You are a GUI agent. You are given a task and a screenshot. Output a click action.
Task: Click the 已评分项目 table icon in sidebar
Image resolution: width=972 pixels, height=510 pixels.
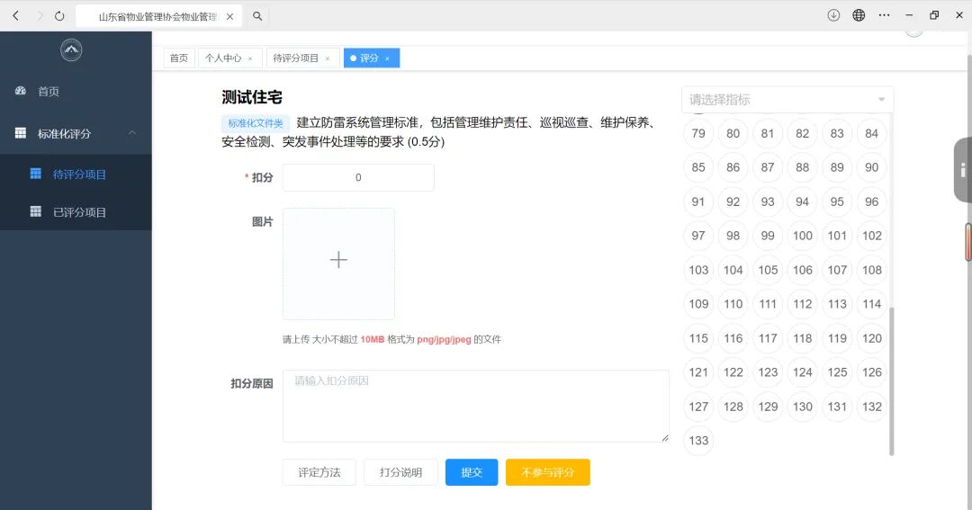[36, 212]
